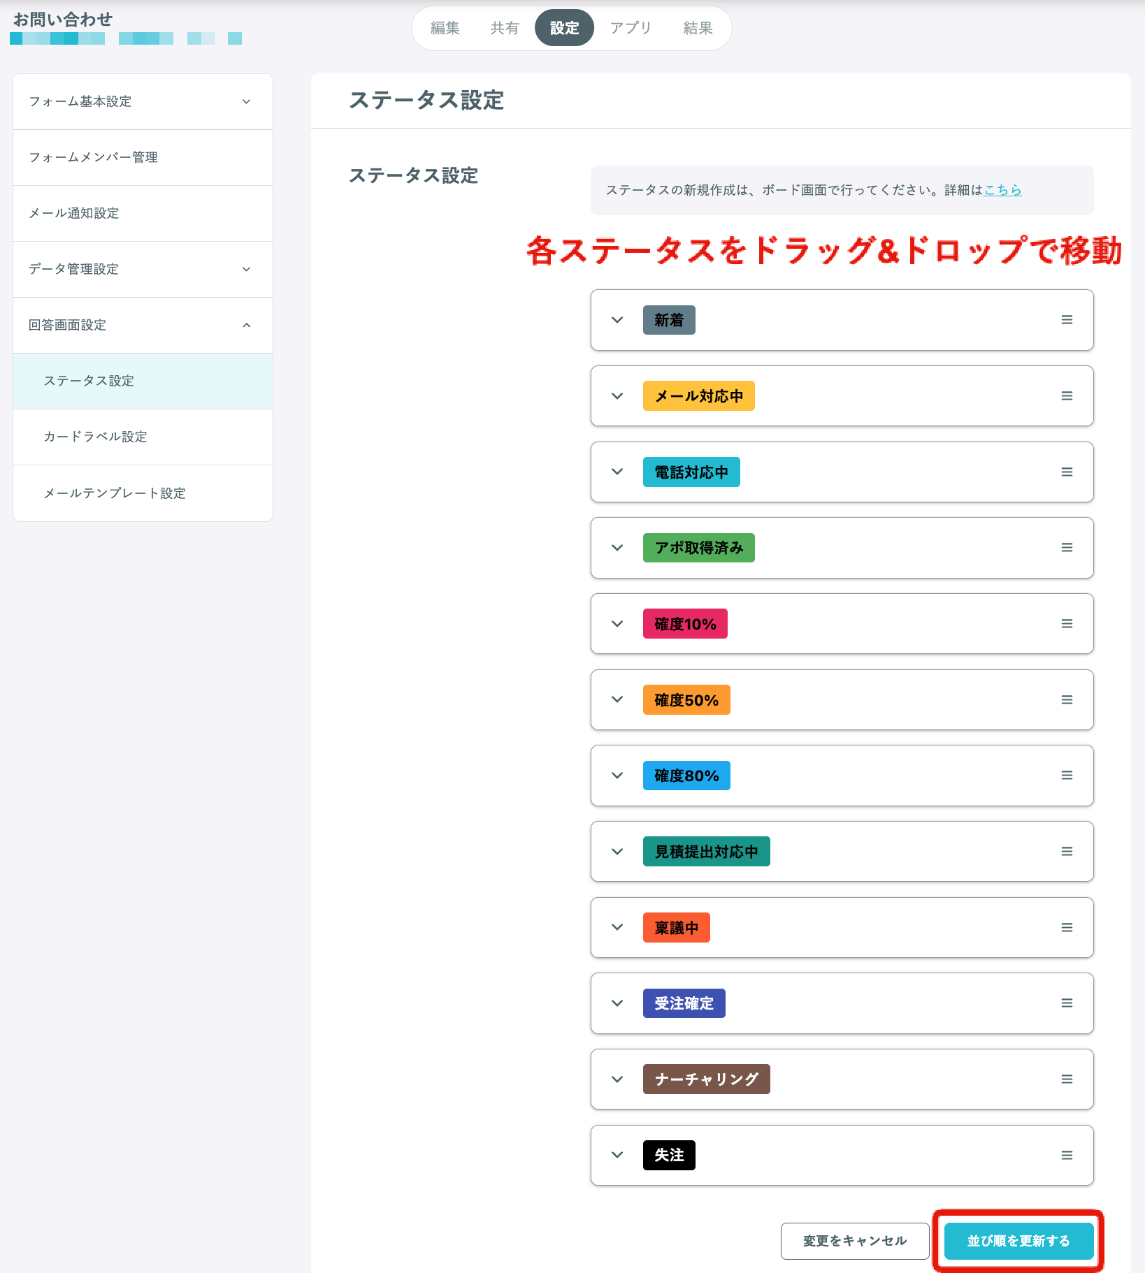Click the drag handle on 受注確定 row

point(1067,1003)
